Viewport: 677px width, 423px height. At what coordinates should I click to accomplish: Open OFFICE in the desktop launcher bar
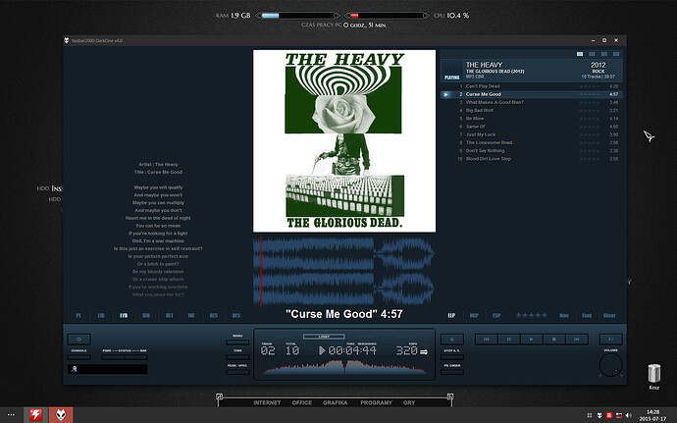(x=302, y=402)
